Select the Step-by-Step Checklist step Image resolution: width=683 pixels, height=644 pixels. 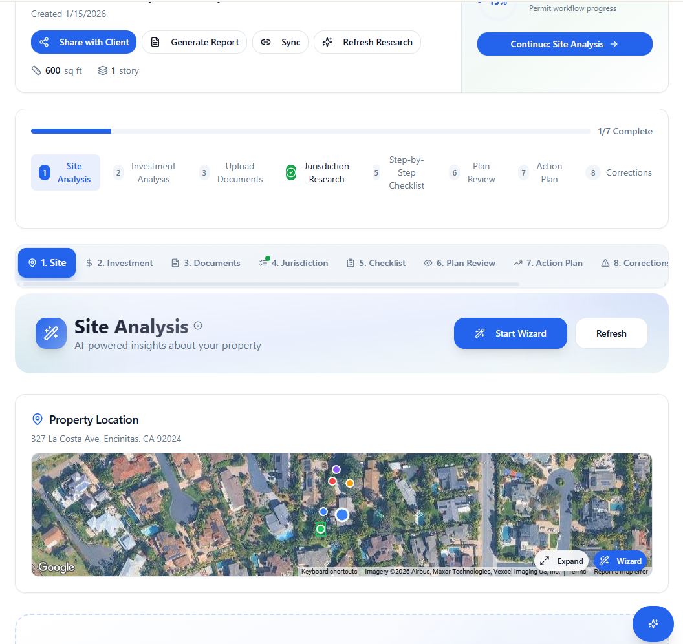click(398, 172)
